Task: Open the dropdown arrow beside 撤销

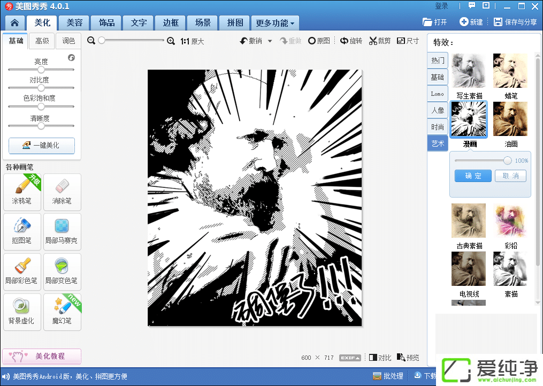Action: coord(270,41)
